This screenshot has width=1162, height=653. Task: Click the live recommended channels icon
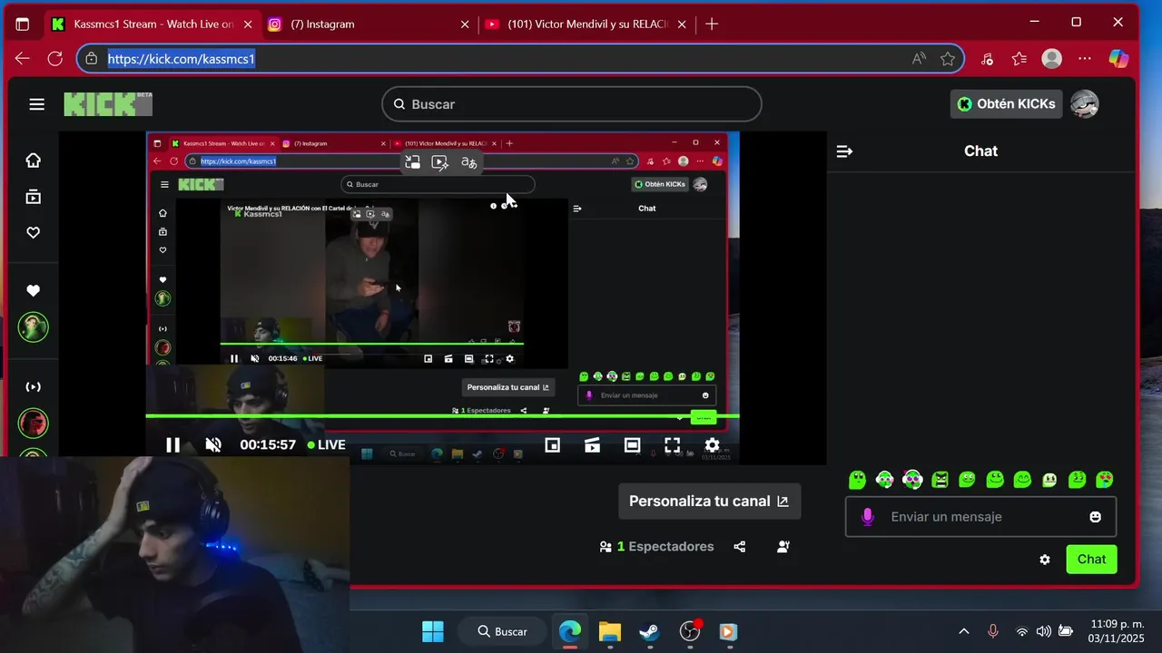[34, 387]
